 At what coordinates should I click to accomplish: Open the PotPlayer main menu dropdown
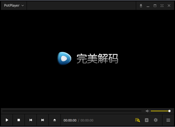tap(14, 6)
